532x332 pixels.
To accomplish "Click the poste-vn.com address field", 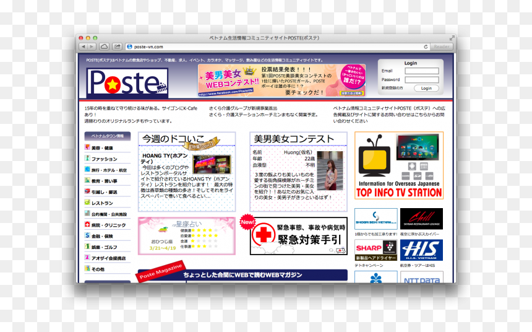I will (x=277, y=46).
